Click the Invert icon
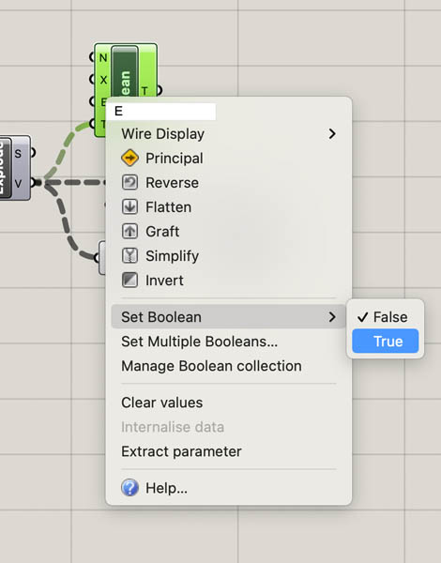The height and width of the screenshot is (563, 441). tap(129, 280)
